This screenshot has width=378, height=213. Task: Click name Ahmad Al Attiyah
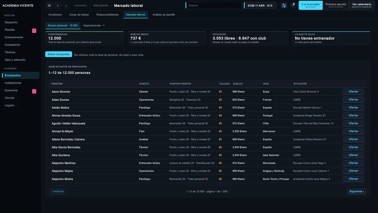point(63,131)
